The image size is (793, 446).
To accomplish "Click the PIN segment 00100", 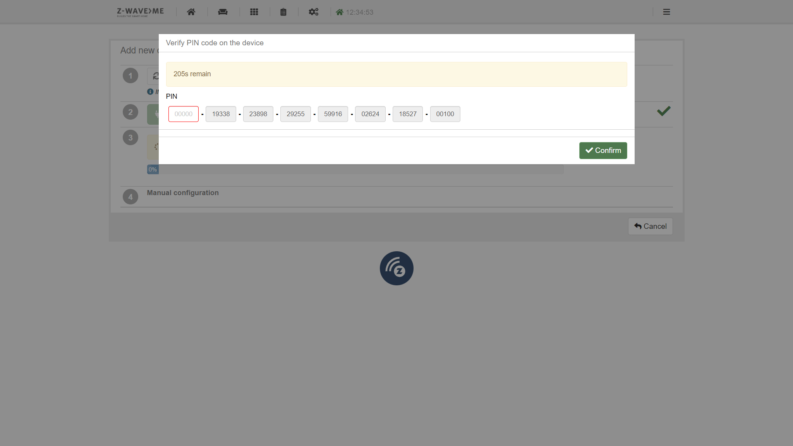I will 445,114.
